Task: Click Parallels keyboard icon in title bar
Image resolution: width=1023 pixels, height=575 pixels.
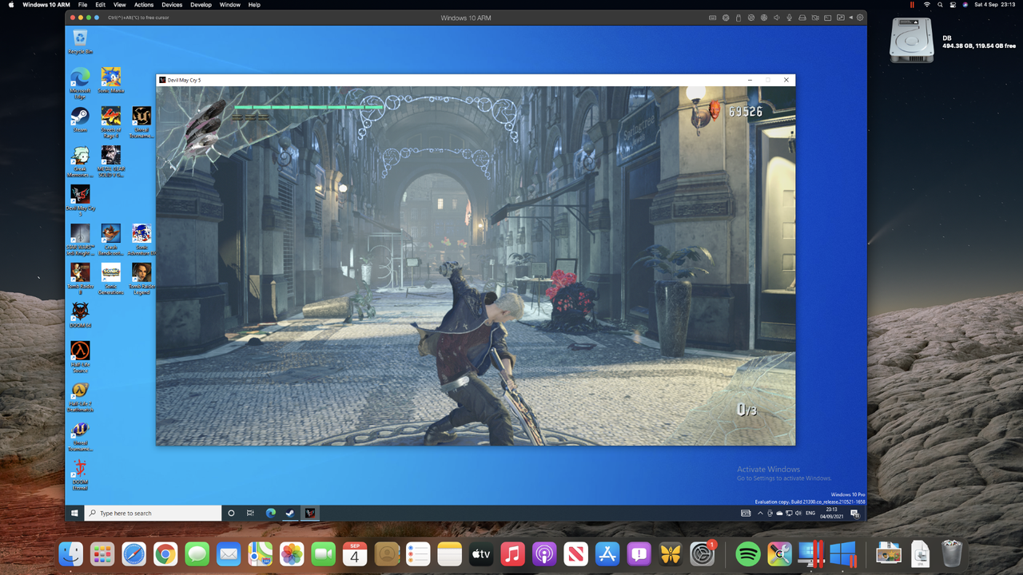Action: click(712, 18)
